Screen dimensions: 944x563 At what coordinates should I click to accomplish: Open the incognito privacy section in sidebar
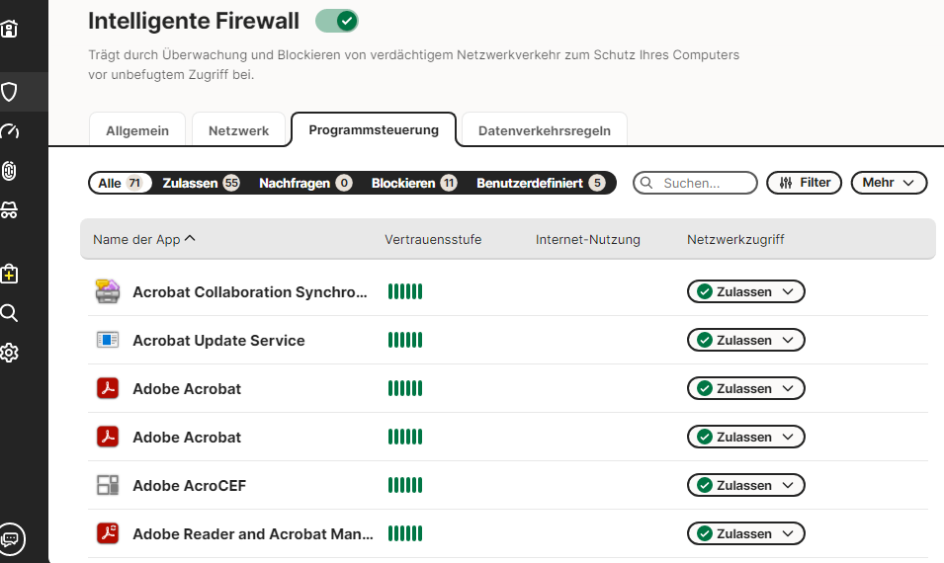click(x=10, y=211)
